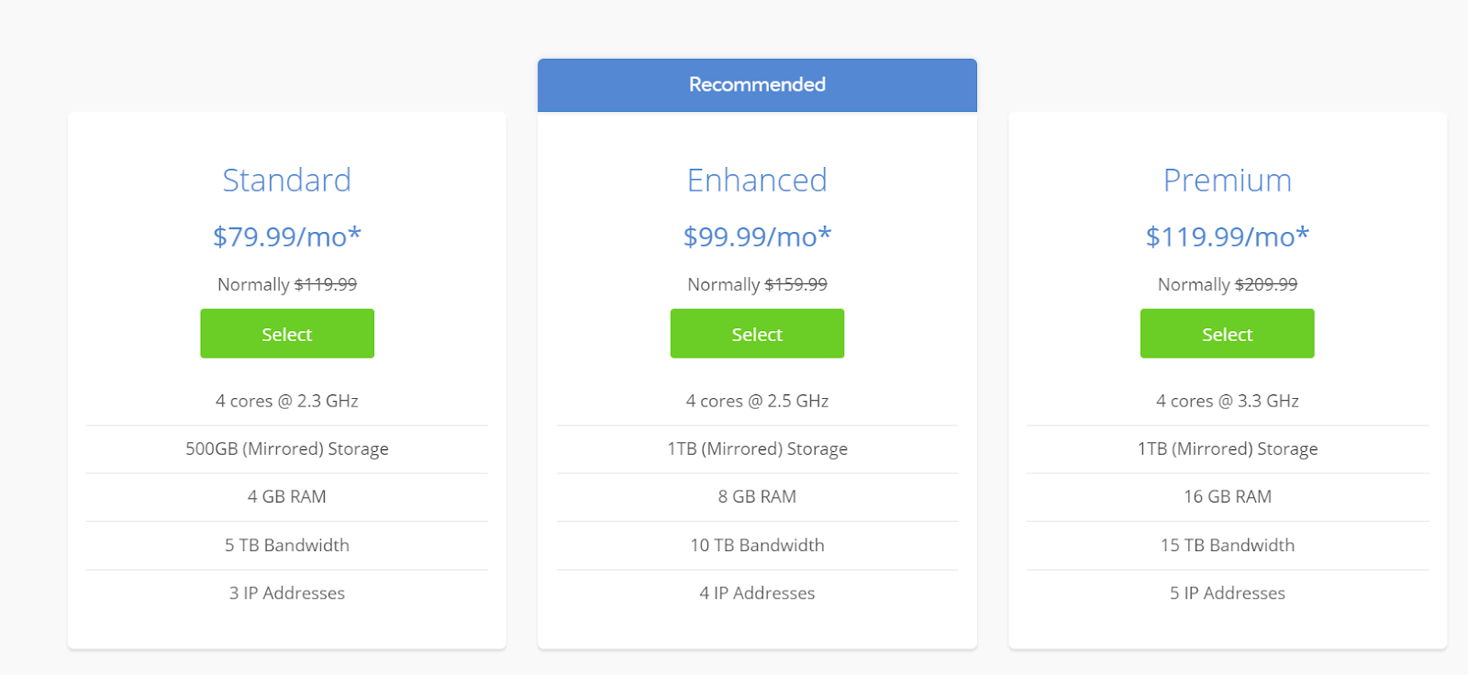
Task: Click the $79.99/mo price
Action: [287, 237]
